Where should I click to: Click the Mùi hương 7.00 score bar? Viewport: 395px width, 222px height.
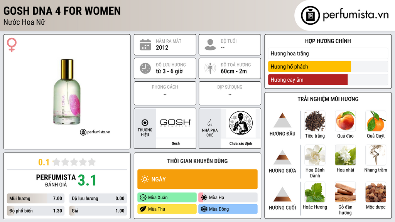click(36, 198)
